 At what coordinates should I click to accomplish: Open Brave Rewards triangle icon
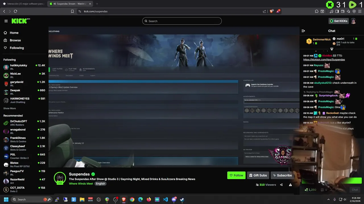click(279, 11)
